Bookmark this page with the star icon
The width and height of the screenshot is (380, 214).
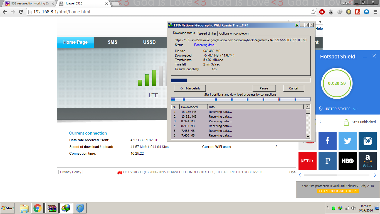(x=313, y=12)
